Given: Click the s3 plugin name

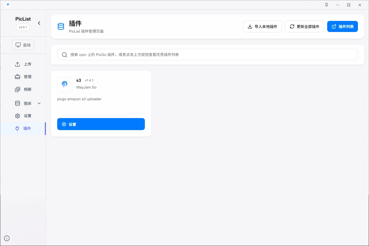Looking at the screenshot, I should [x=79, y=80].
